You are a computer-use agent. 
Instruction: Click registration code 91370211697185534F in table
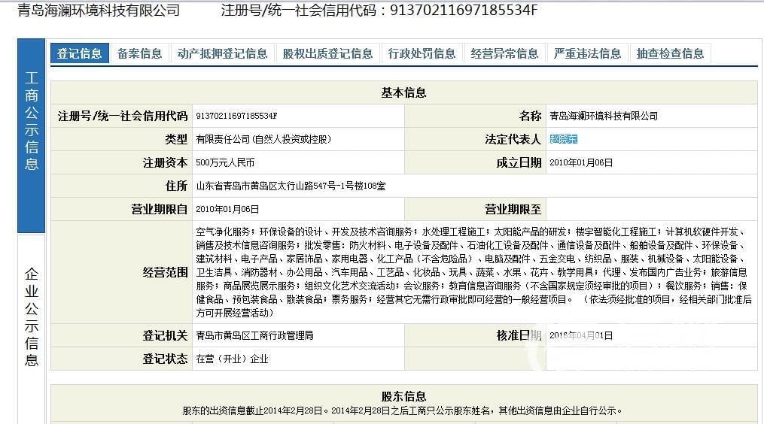click(236, 116)
